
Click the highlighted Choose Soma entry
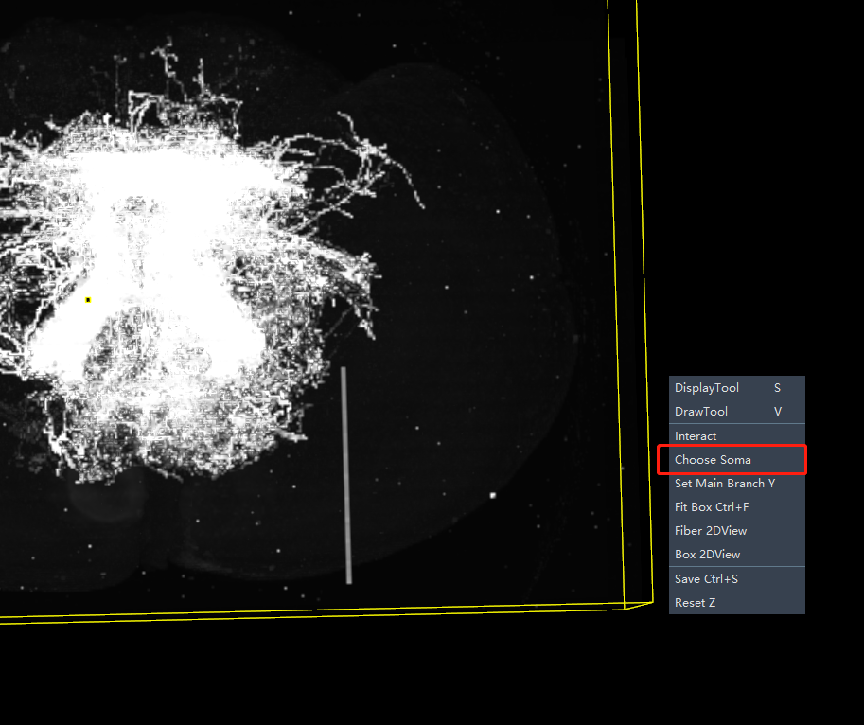pyautogui.click(x=714, y=460)
